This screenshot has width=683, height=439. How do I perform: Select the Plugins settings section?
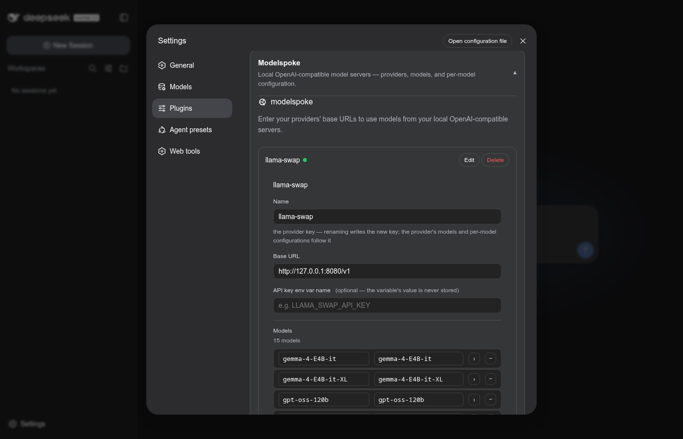coord(192,108)
